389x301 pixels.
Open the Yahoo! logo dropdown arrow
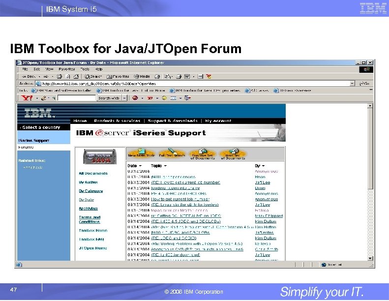(x=37, y=98)
